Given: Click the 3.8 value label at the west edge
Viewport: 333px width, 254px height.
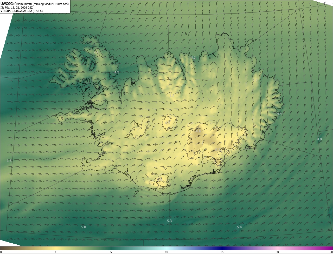Looking at the screenshot, I should tap(9, 161).
